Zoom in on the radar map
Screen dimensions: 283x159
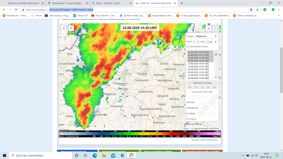click(64, 28)
